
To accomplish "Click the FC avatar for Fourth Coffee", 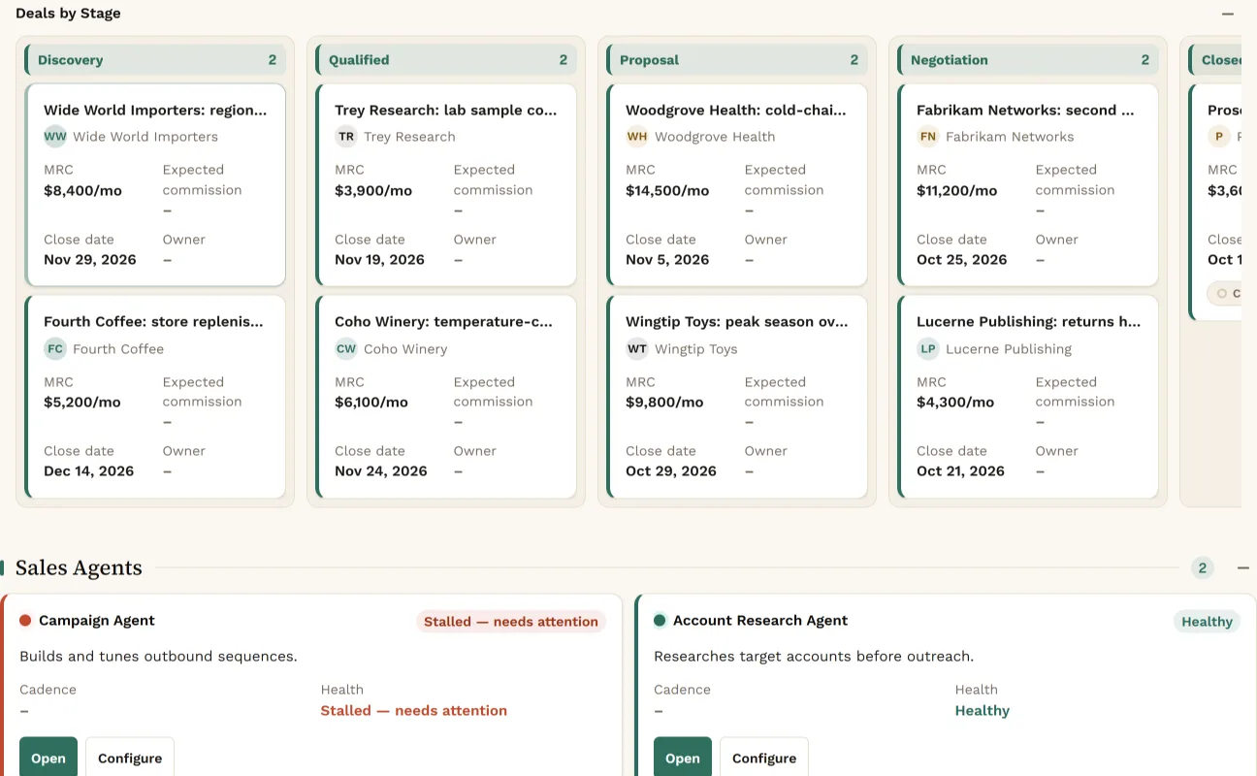I will point(55,348).
